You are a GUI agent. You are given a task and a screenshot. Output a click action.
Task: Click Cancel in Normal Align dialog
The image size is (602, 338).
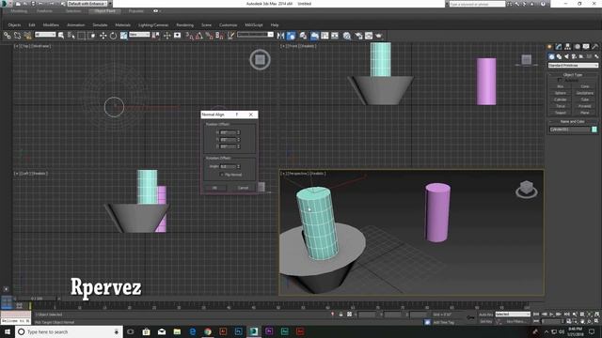[243, 188]
